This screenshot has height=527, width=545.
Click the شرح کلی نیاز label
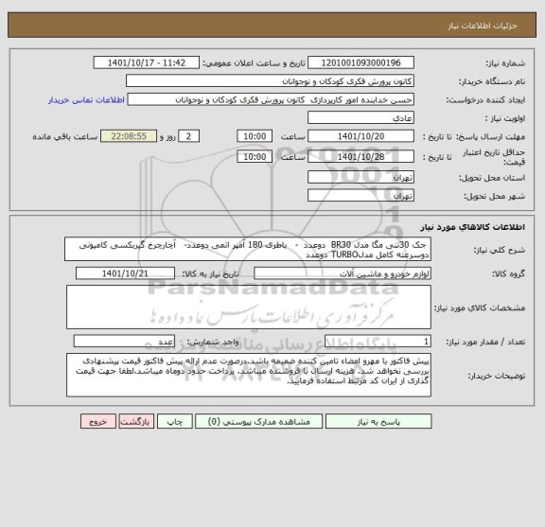[x=500, y=250]
